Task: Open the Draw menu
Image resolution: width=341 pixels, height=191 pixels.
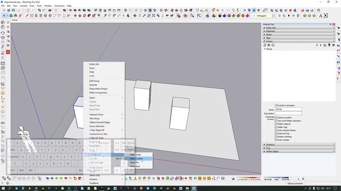Action: (32, 6)
